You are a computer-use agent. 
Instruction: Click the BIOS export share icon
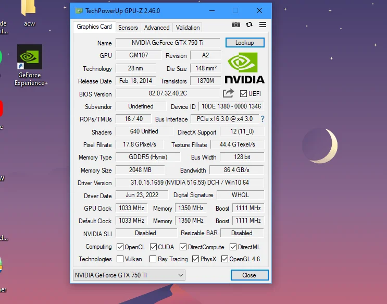tap(228, 93)
